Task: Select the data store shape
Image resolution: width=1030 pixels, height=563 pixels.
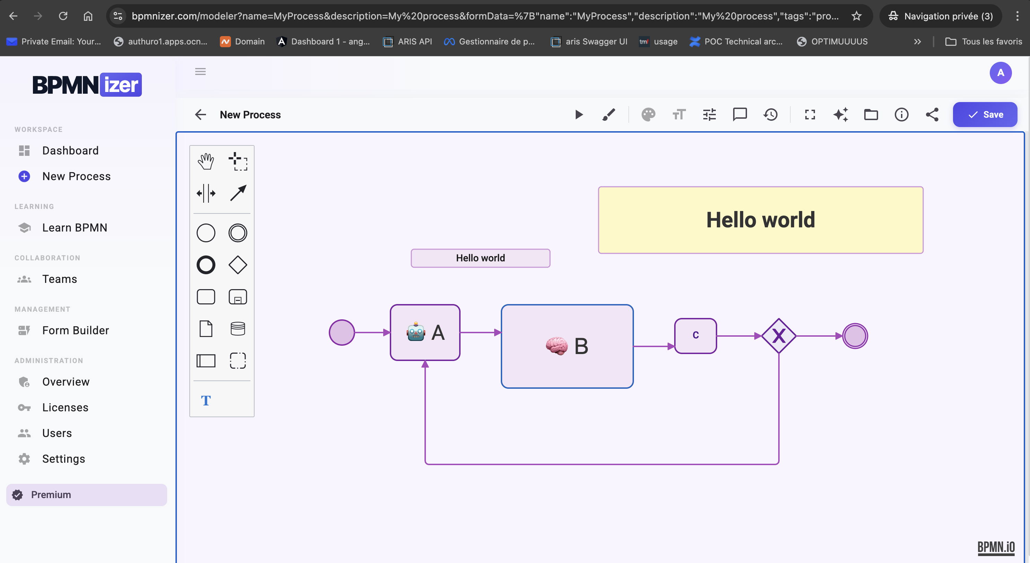Action: (x=238, y=329)
